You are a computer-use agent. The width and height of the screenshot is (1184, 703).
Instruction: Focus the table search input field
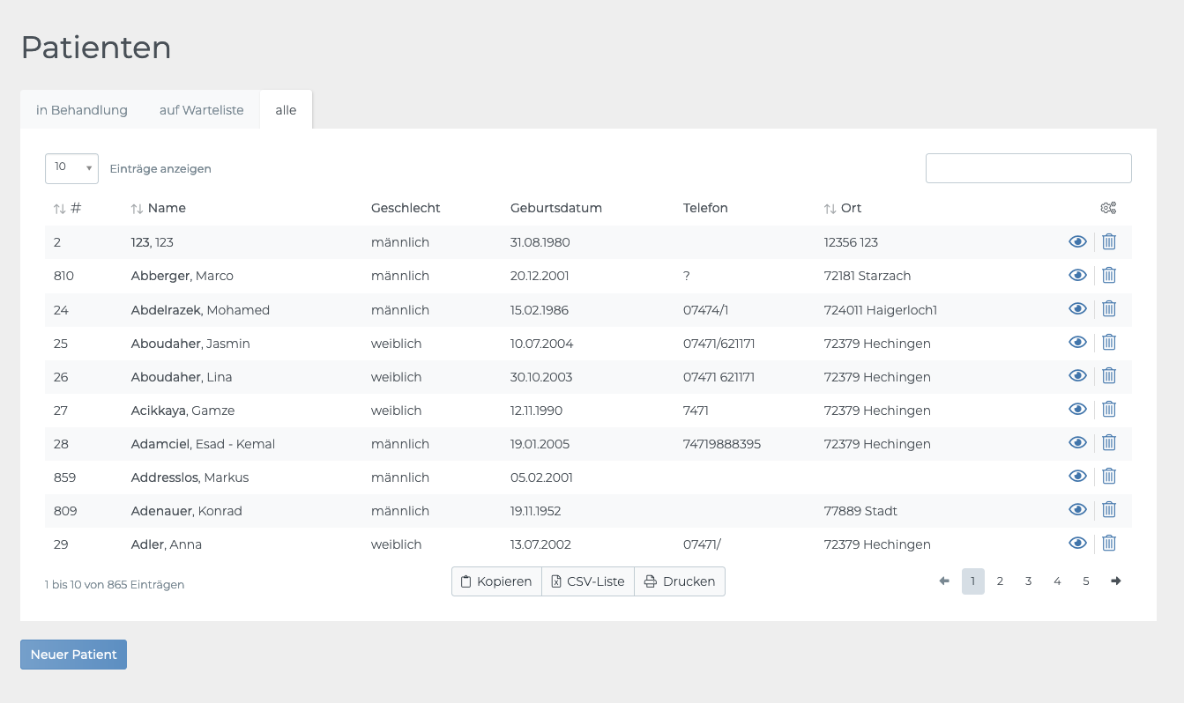[x=1028, y=168]
